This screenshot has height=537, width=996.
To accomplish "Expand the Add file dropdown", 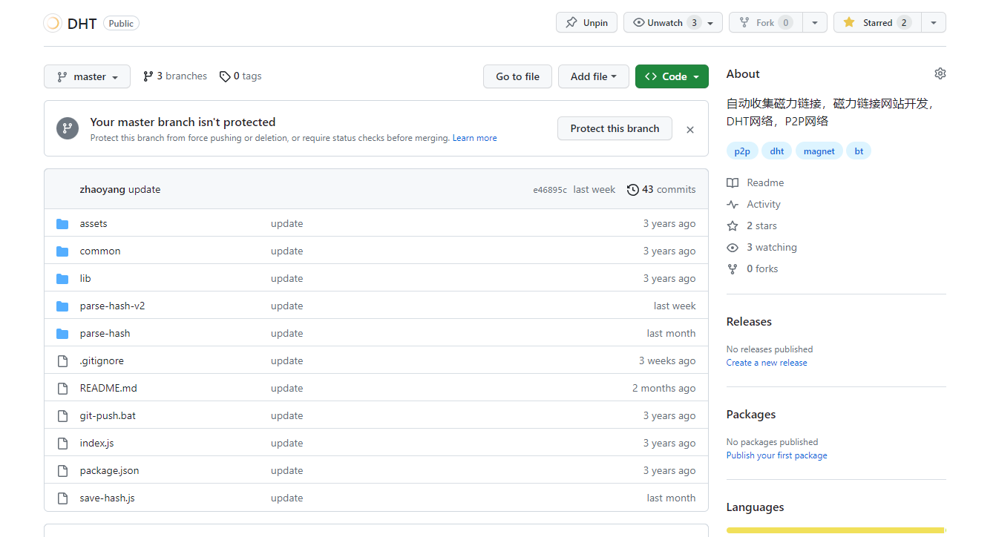I will [594, 76].
